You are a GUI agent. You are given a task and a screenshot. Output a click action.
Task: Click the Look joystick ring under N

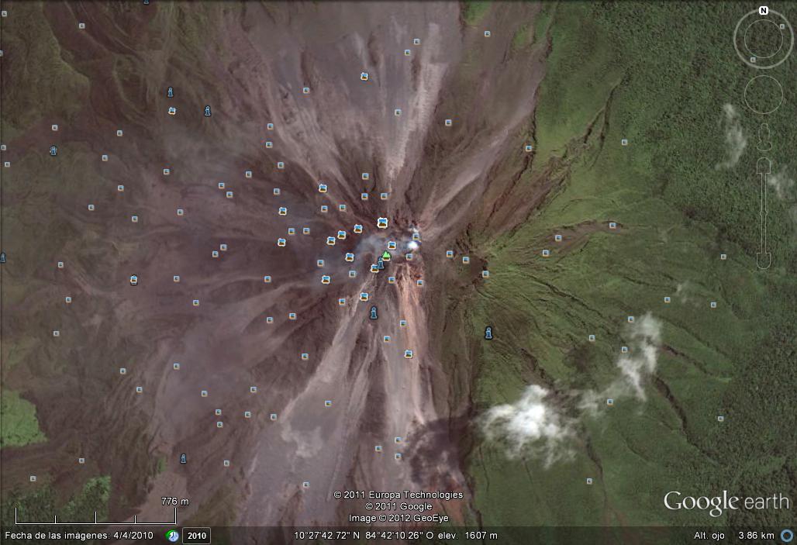pos(764,39)
